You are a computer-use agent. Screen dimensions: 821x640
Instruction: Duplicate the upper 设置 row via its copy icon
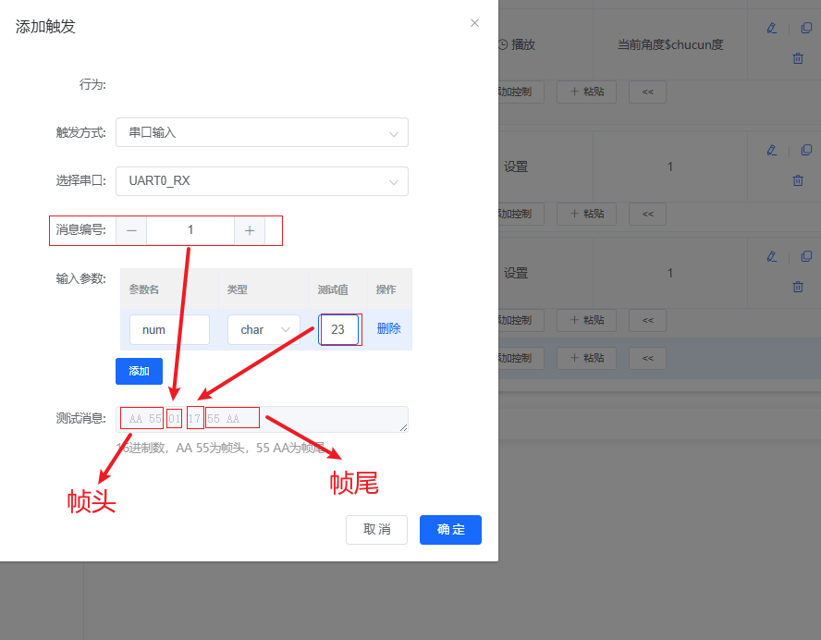[x=806, y=150]
